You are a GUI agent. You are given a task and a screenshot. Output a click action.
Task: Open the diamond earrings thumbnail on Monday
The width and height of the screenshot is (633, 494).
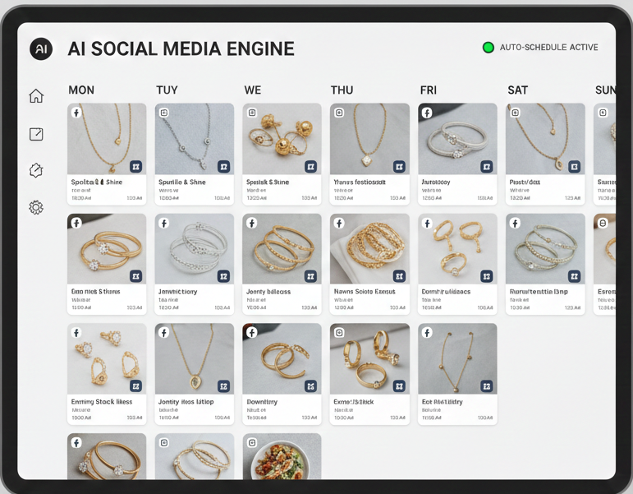point(107,358)
